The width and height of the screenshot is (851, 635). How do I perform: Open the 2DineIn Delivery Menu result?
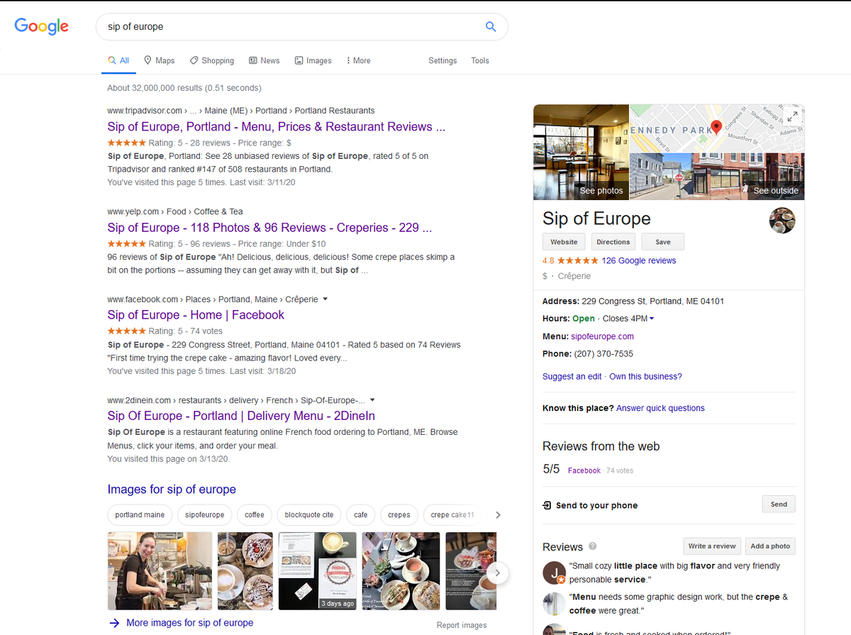(241, 416)
